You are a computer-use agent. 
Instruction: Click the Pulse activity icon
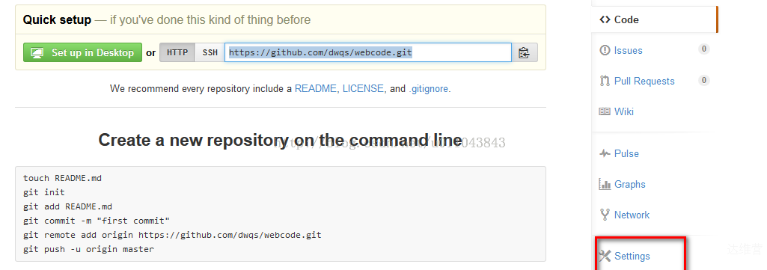(x=605, y=153)
